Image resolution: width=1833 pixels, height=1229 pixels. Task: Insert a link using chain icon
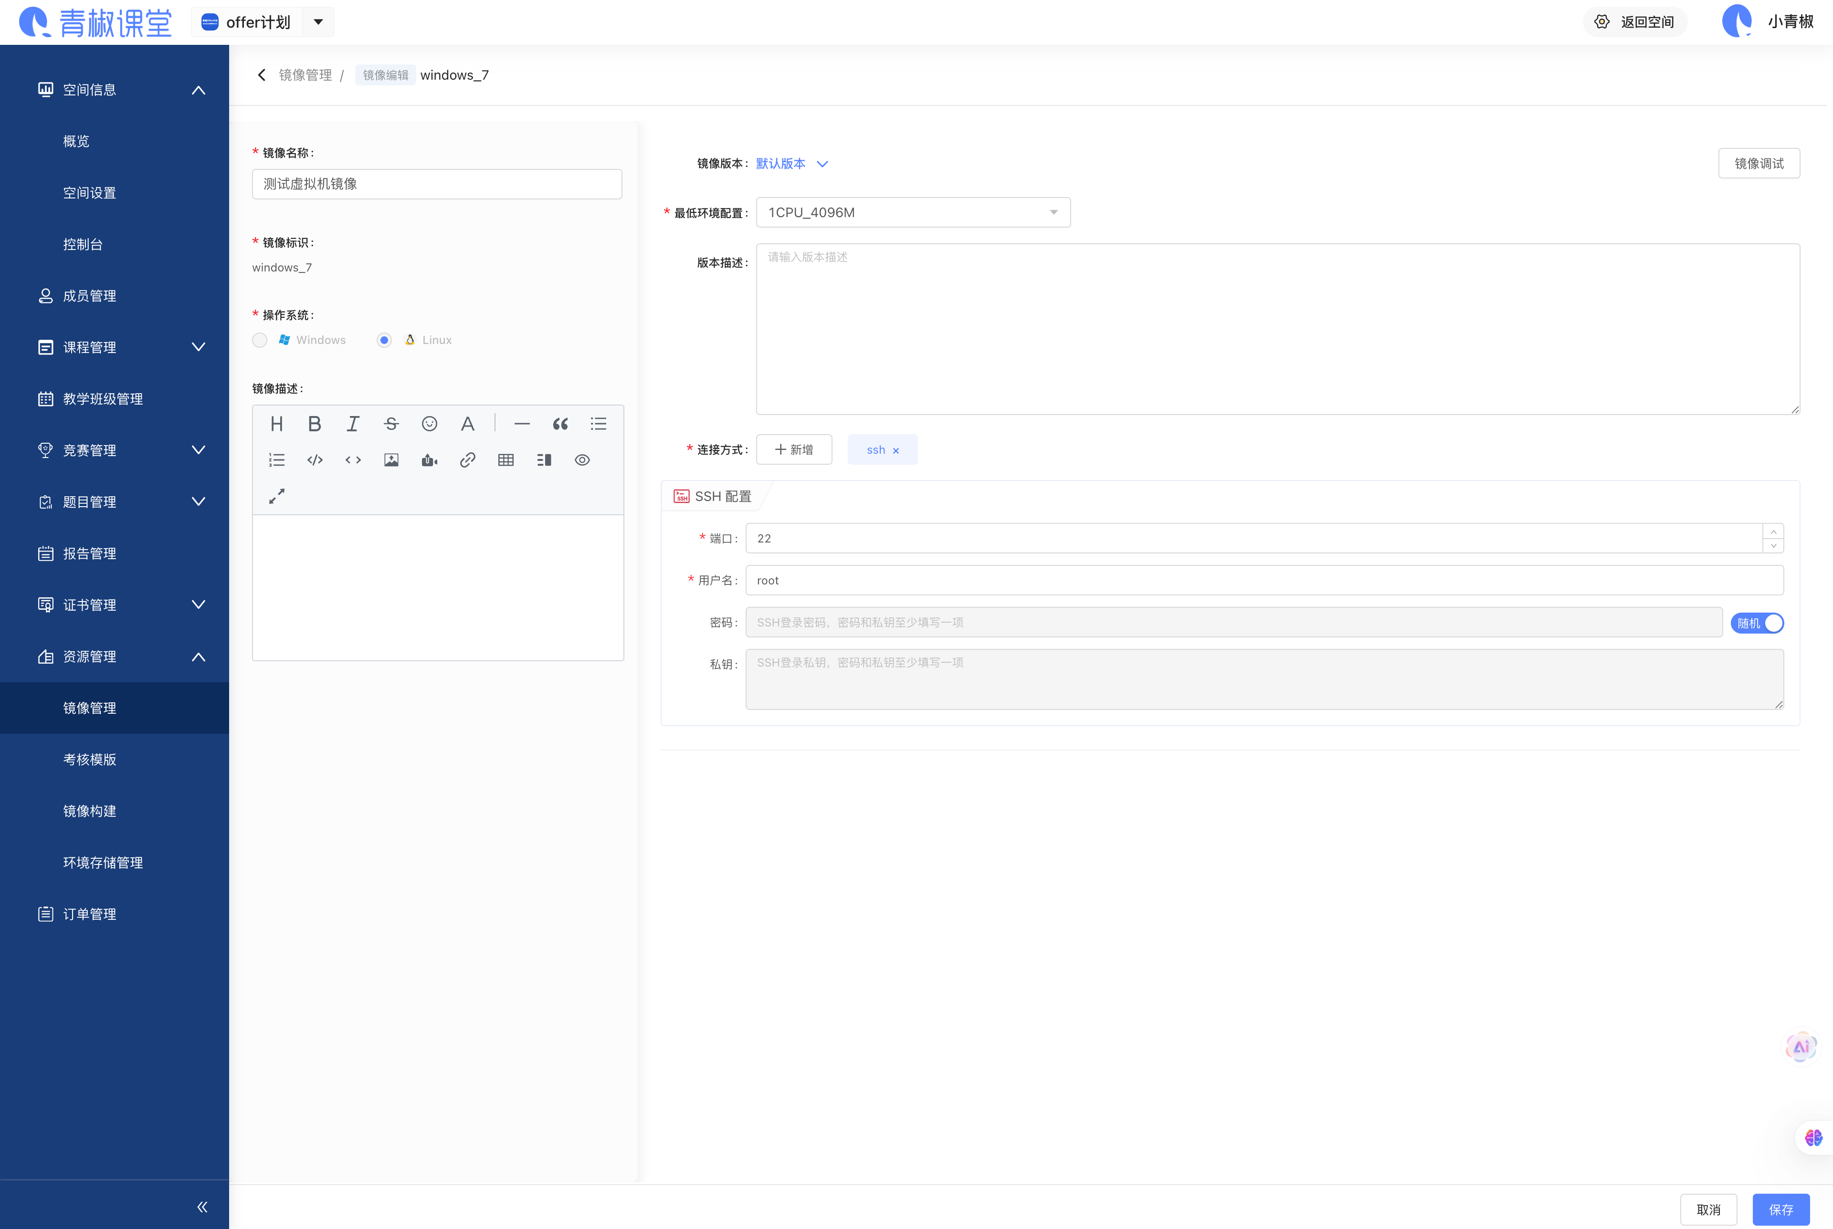[467, 460]
